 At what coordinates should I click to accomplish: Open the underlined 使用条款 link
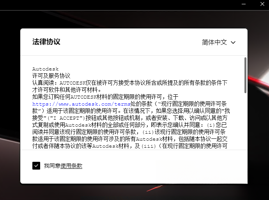(71, 166)
